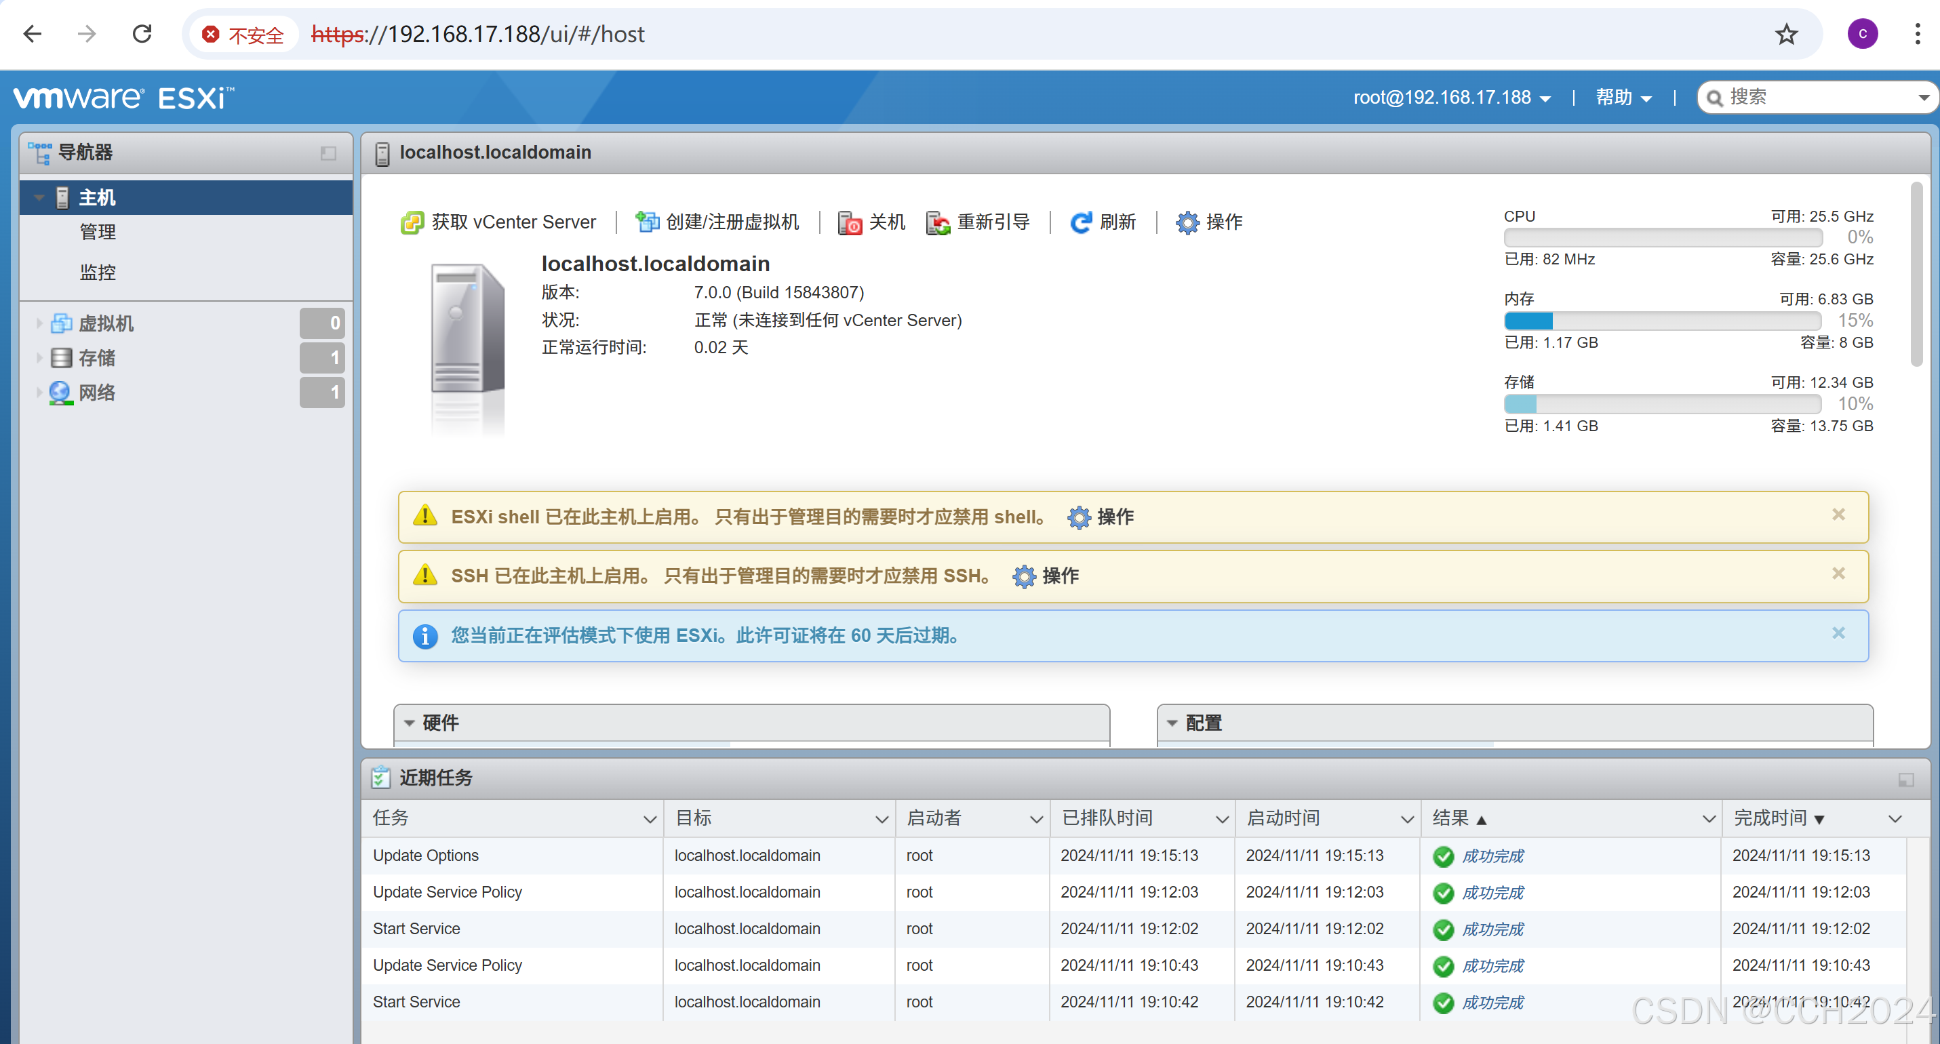
Task: Reload the page with the refresh icon
Action: (x=142, y=34)
